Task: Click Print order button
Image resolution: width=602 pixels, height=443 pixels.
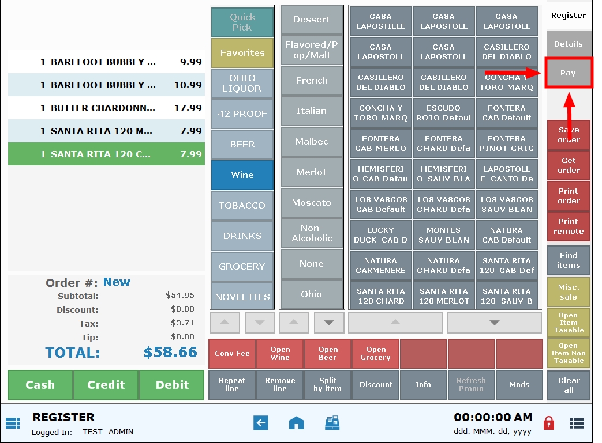Action: click(569, 196)
